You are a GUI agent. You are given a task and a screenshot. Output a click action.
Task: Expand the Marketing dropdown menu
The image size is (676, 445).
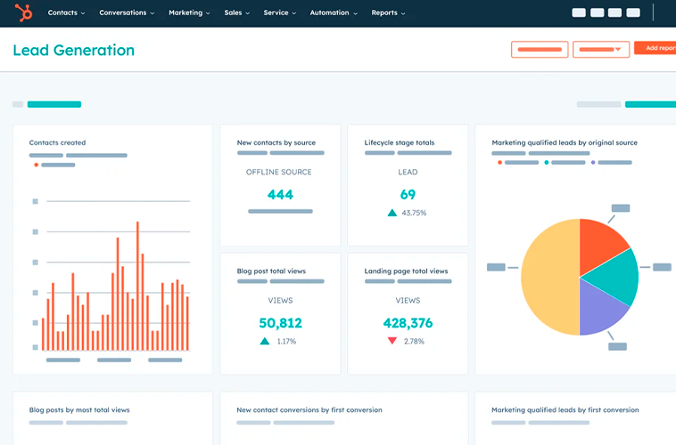click(190, 13)
